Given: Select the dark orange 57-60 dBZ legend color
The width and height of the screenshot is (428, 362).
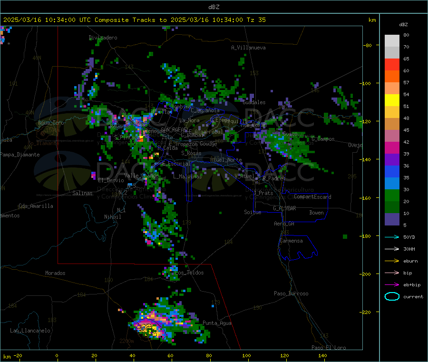Looking at the screenshot, I should tap(392, 77).
